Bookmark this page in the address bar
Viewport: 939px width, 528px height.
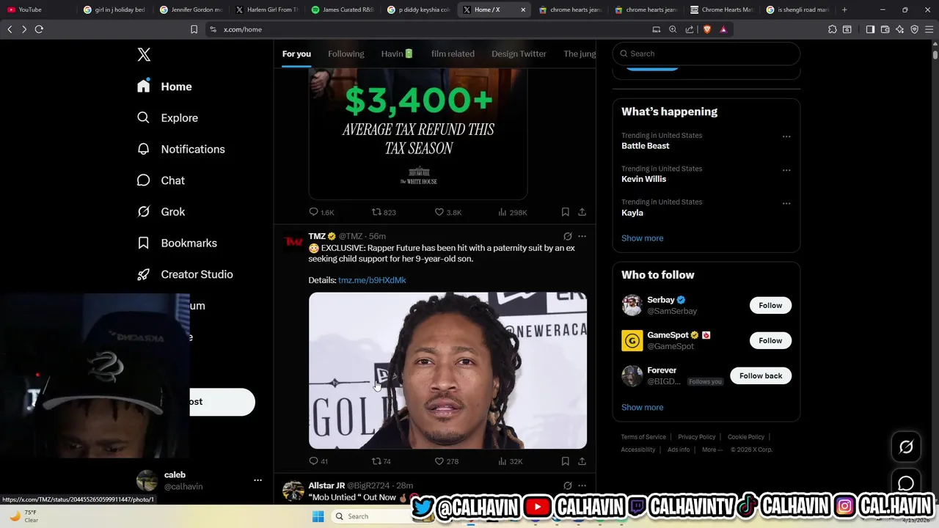(x=194, y=29)
